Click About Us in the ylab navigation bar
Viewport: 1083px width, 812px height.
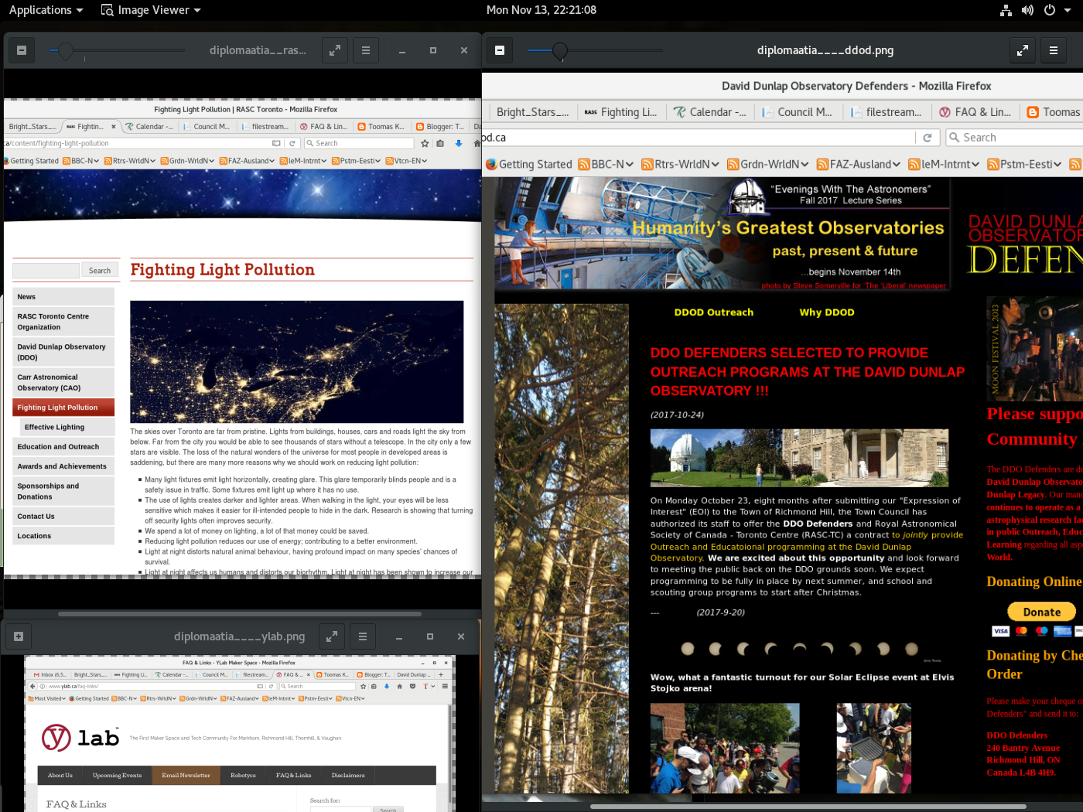tap(60, 776)
